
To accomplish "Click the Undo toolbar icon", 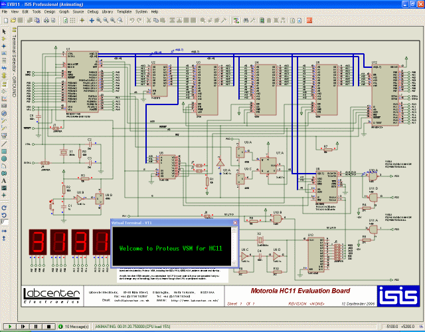I will (x=131, y=20).
